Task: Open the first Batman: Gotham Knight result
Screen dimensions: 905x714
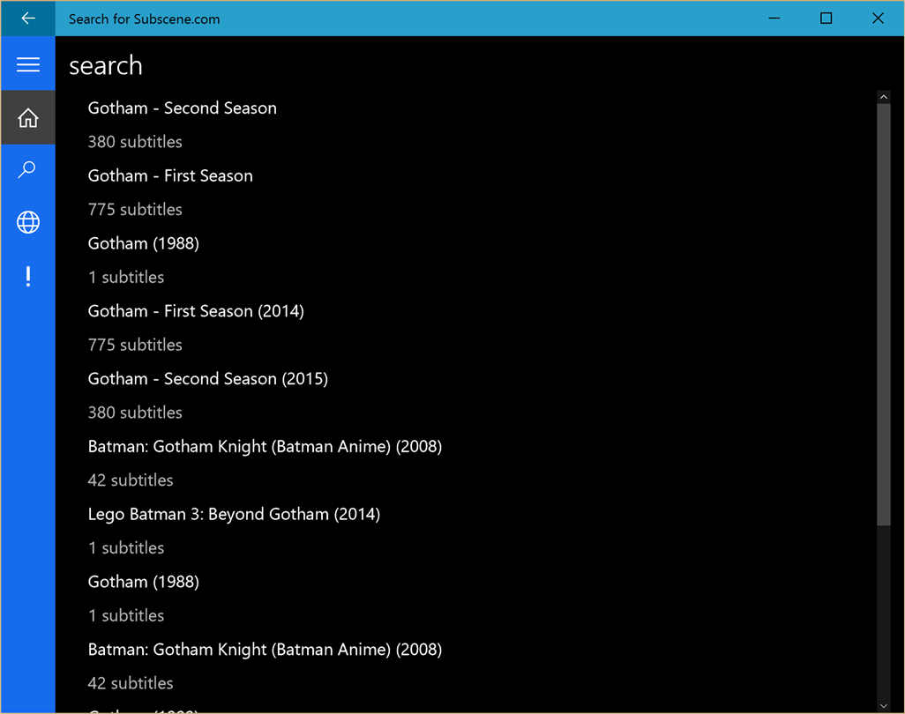Action: (265, 447)
